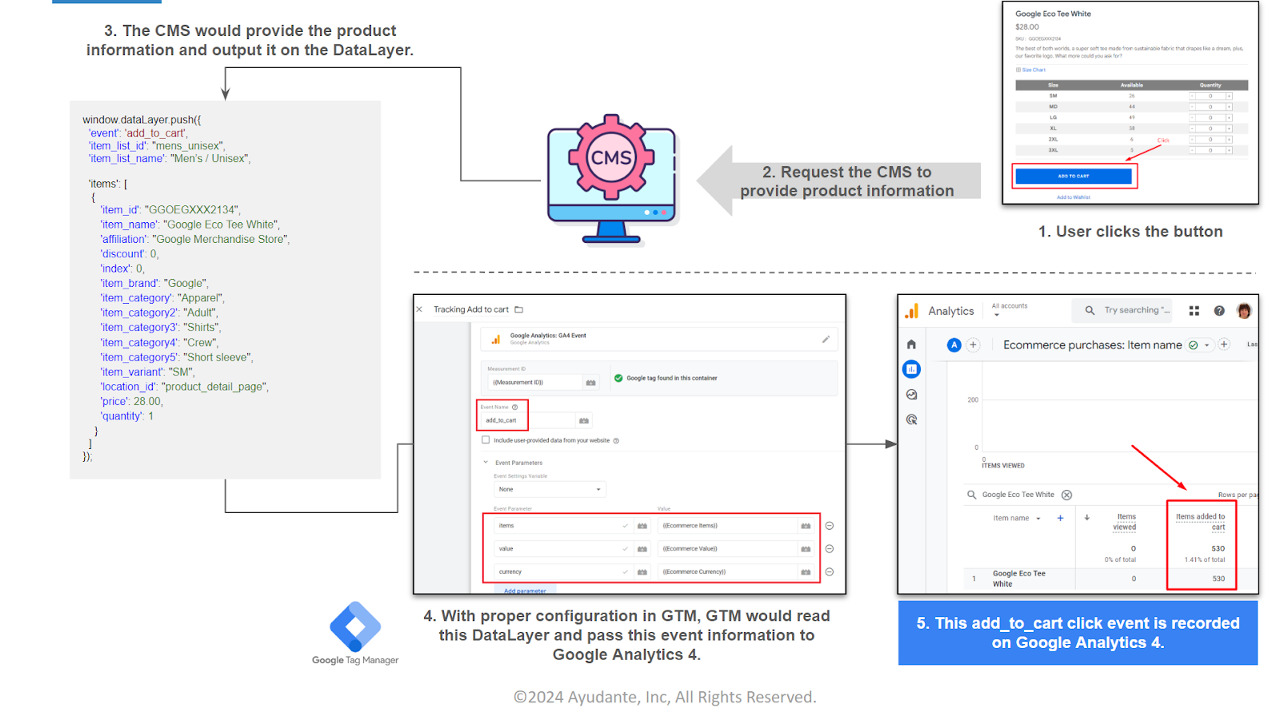The width and height of the screenshot is (1280, 720).
Task: Open the variable picker beside the Ecommerce Currency field
Action: 806,572
